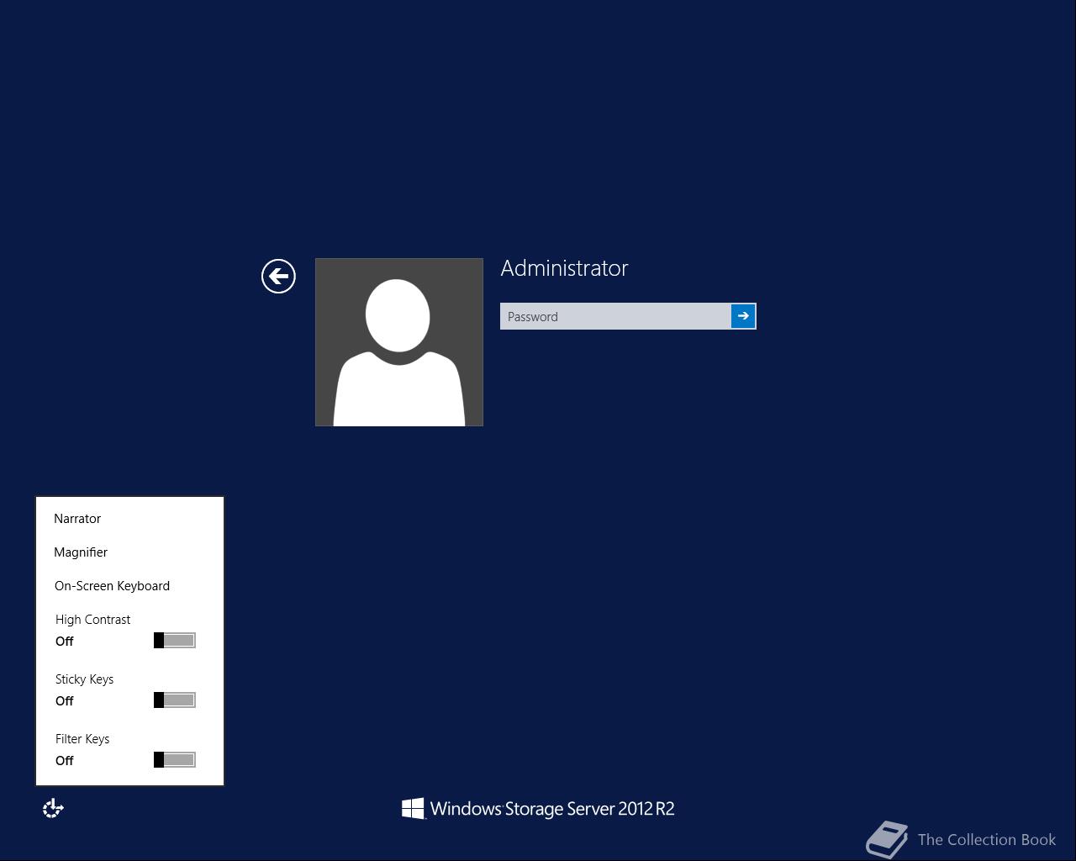
Task: Select On-Screen Keyboard option
Action: pos(112,586)
